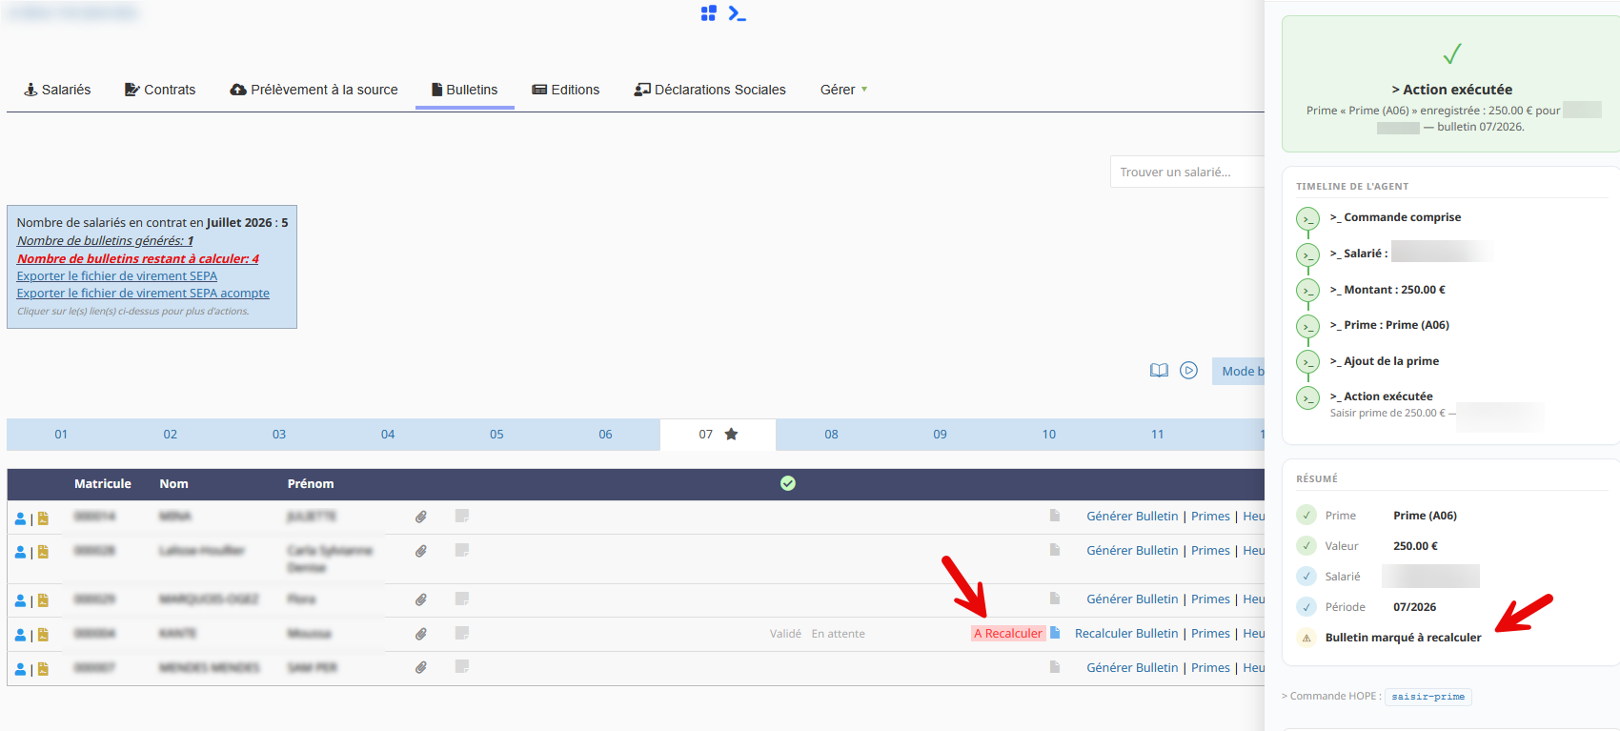This screenshot has width=1620, height=731.
Task: Click paperclip attachment in MARQUOIS-OGEZ row
Action: point(420,599)
